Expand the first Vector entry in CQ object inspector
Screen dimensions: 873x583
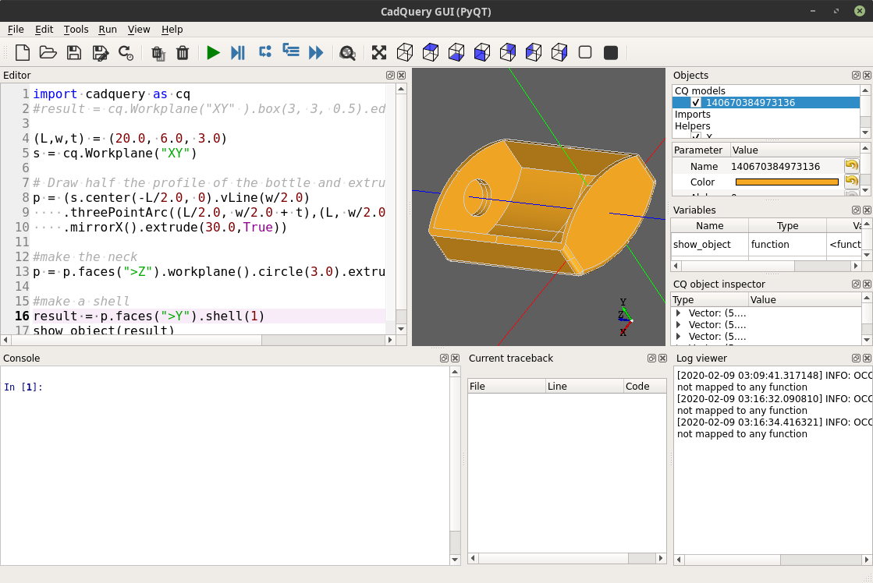678,314
